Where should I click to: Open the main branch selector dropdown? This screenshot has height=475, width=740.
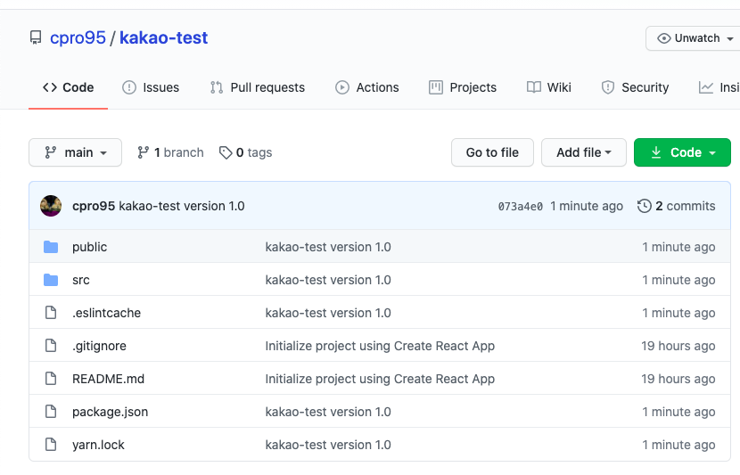click(x=76, y=152)
